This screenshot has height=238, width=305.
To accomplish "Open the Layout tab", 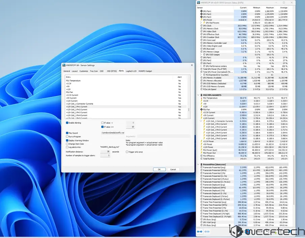I will coord(75,71).
